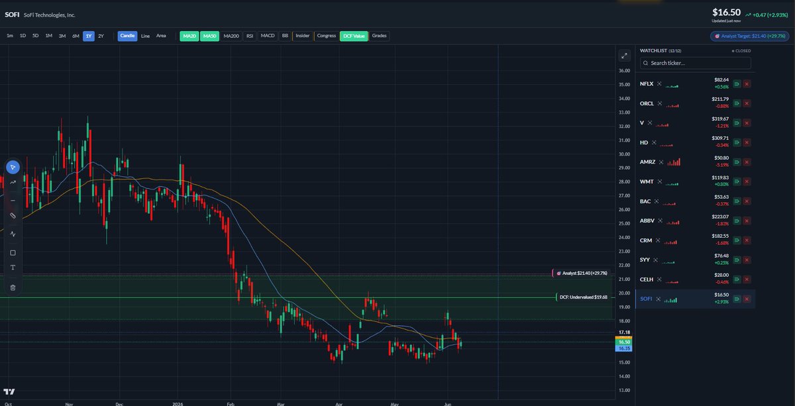The height and width of the screenshot is (406, 795).
Task: Switch chart type to Line
Action: (145, 36)
